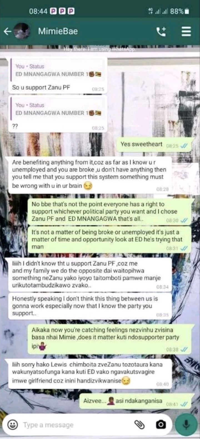Open the camera icon in message bar
The width and height of the screenshot is (200, 439).
161,425
